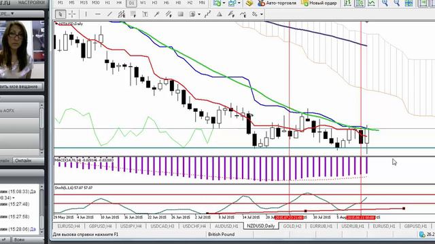Open the new chart icon
435x244 pixels.
tap(217, 3)
